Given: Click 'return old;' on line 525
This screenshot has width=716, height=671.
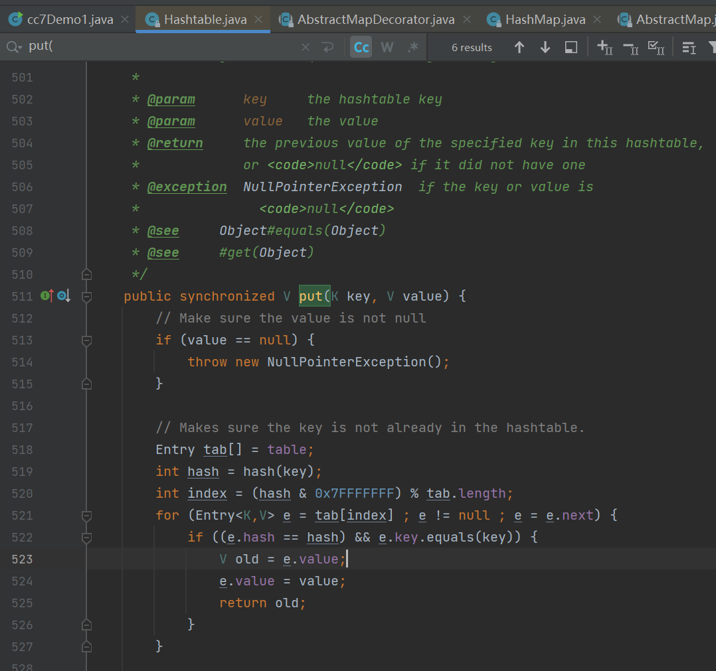Looking at the screenshot, I should click(x=262, y=603).
